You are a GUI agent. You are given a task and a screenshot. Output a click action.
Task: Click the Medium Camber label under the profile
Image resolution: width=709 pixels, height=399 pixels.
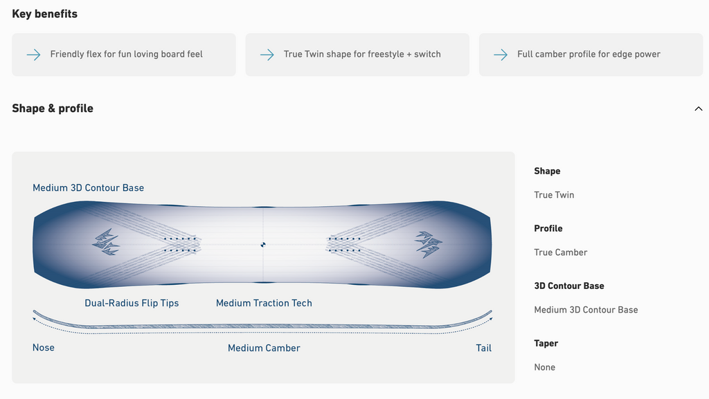coord(264,348)
